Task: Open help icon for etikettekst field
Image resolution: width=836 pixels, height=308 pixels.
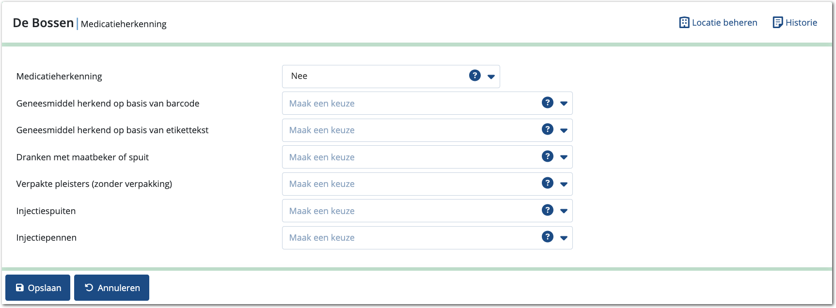Action: click(548, 129)
